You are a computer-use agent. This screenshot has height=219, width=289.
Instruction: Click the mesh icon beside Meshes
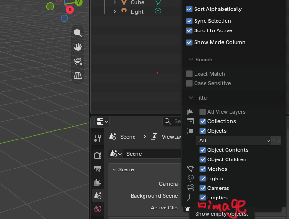[191, 169]
